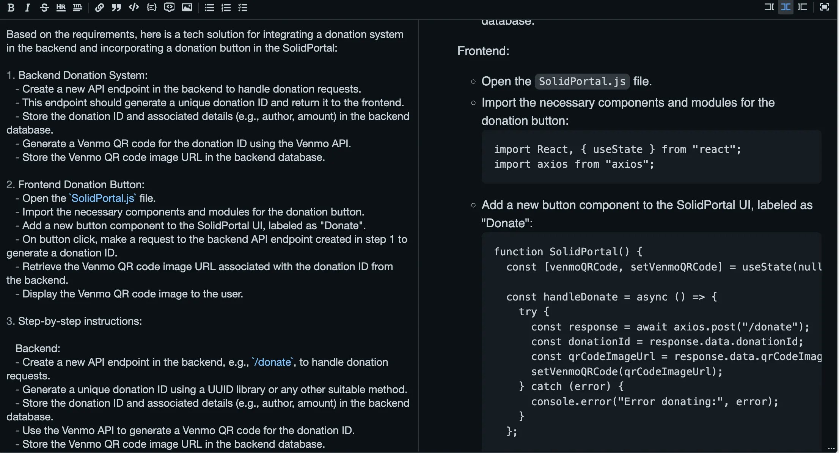The width and height of the screenshot is (839, 453).
Task: Click the setVenmoQRCode(qrCodeImageUrl); code line
Action: pyautogui.click(x=627, y=371)
